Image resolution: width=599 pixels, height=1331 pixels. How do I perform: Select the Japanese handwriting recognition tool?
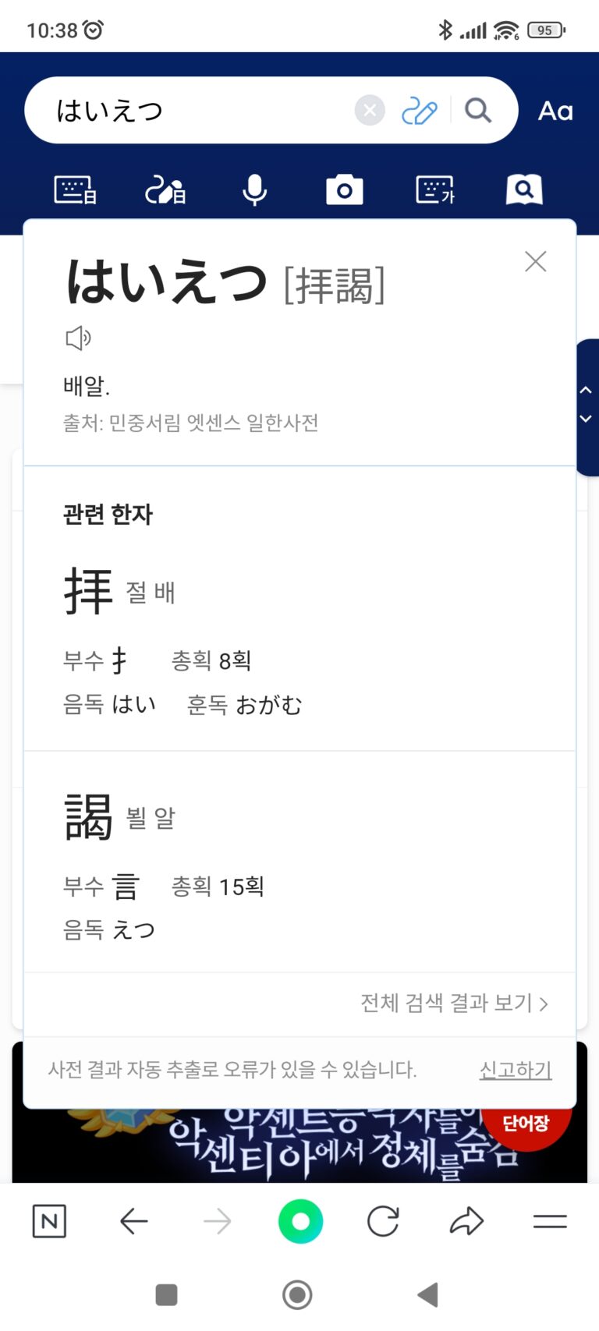click(x=165, y=189)
